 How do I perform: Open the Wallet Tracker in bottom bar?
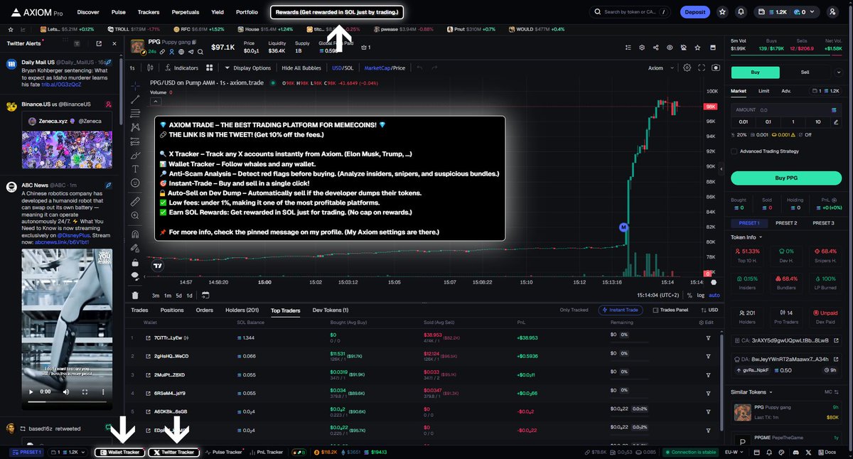point(119,452)
